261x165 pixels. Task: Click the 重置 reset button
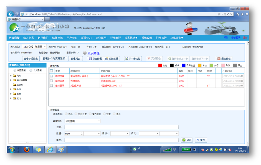pyautogui.click(x=201, y=140)
